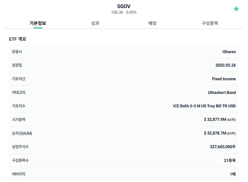Click the SGOV ticker title
Screen dimensions: 248x182
(124, 6)
